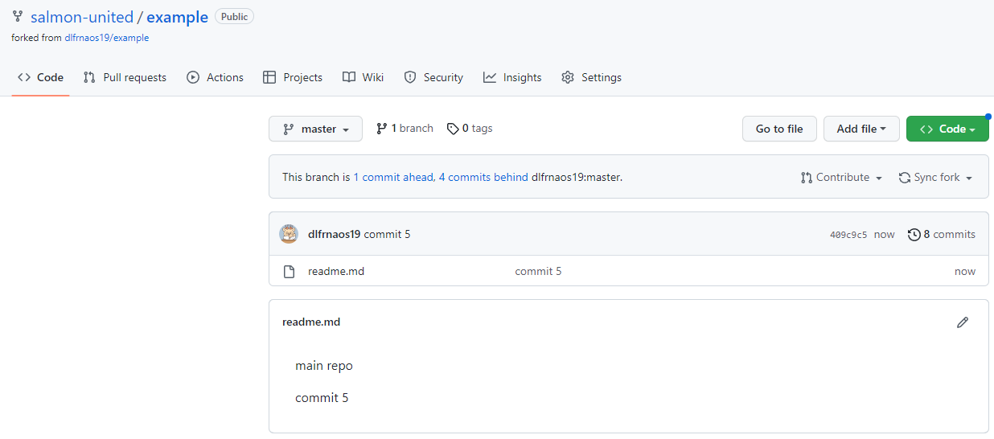Click the 'main repo' text in readme
Screen dimensions: 994x439
click(324, 366)
